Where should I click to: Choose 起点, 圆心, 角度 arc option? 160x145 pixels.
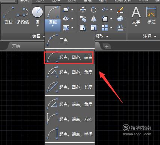[70, 72]
